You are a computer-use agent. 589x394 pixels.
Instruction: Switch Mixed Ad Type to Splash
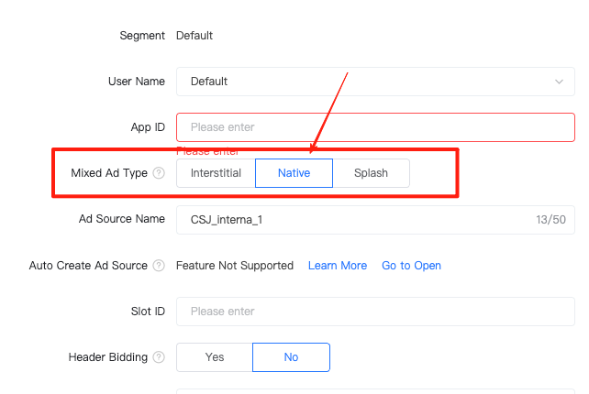tap(372, 173)
